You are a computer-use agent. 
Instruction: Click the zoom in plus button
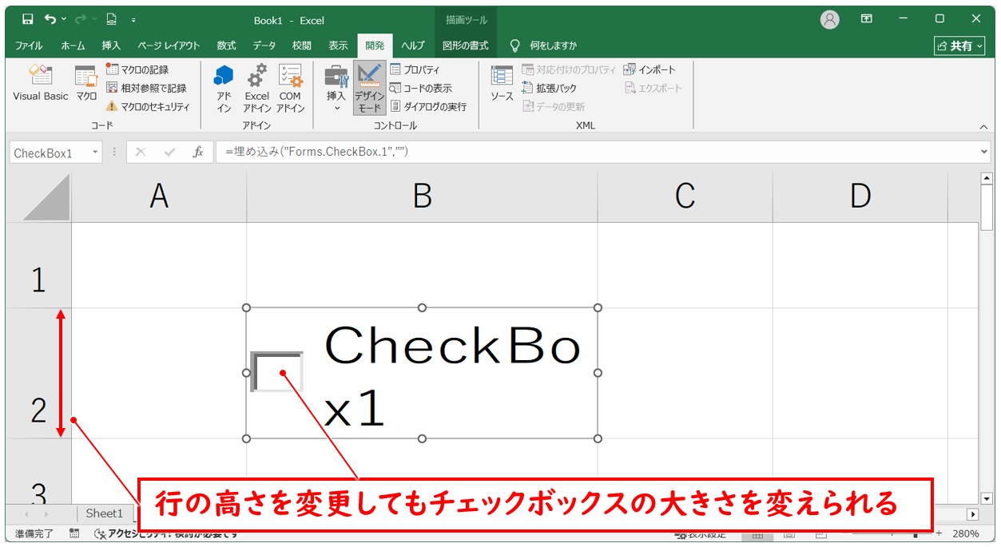pyautogui.click(x=939, y=533)
